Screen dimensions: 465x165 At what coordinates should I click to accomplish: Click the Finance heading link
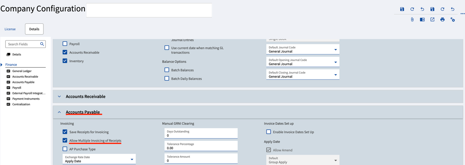(x=11, y=65)
